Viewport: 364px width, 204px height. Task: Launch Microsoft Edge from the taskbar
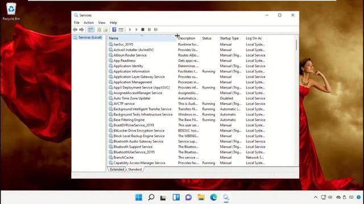pos(214,197)
